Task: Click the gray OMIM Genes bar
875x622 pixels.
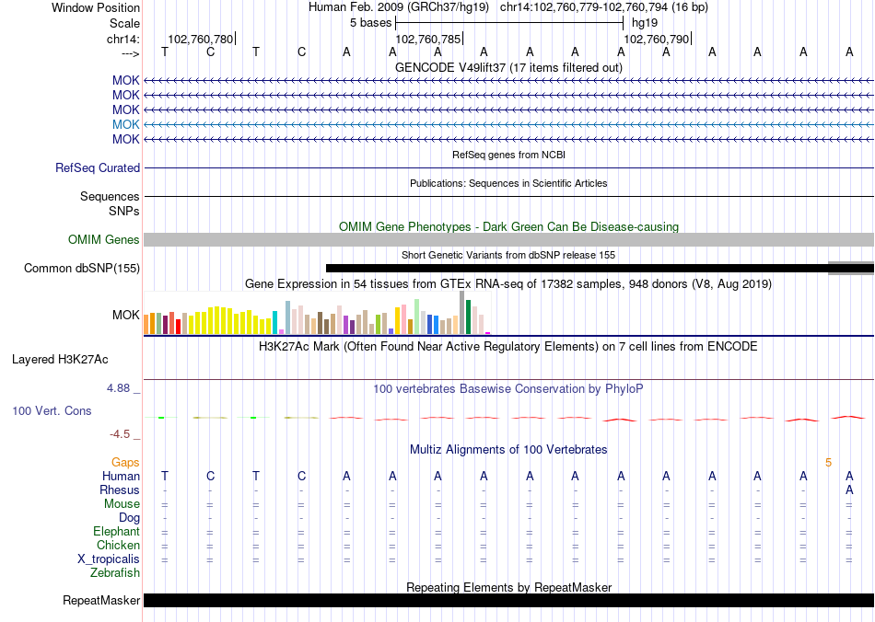Action: click(508, 239)
